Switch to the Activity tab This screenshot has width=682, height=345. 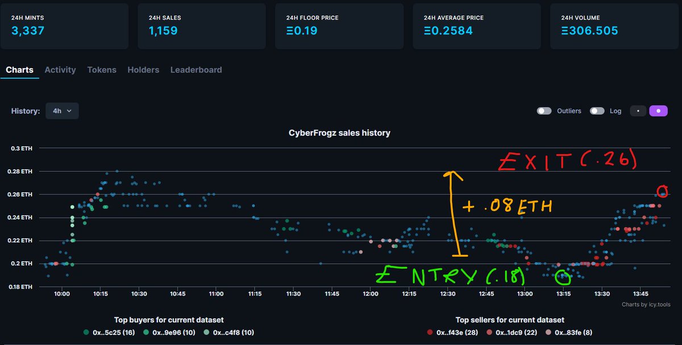pos(60,70)
